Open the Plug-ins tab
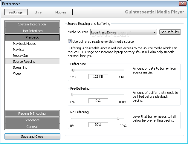The image size is (188, 144). (x=61, y=12)
